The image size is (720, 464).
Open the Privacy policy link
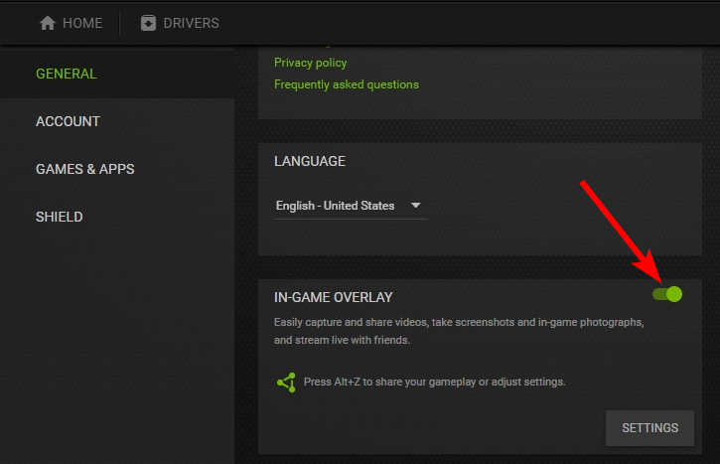tap(311, 63)
